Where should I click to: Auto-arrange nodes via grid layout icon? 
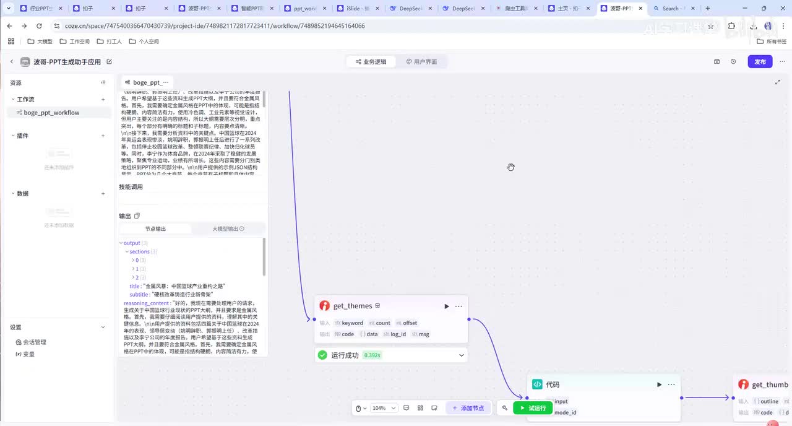pos(421,409)
